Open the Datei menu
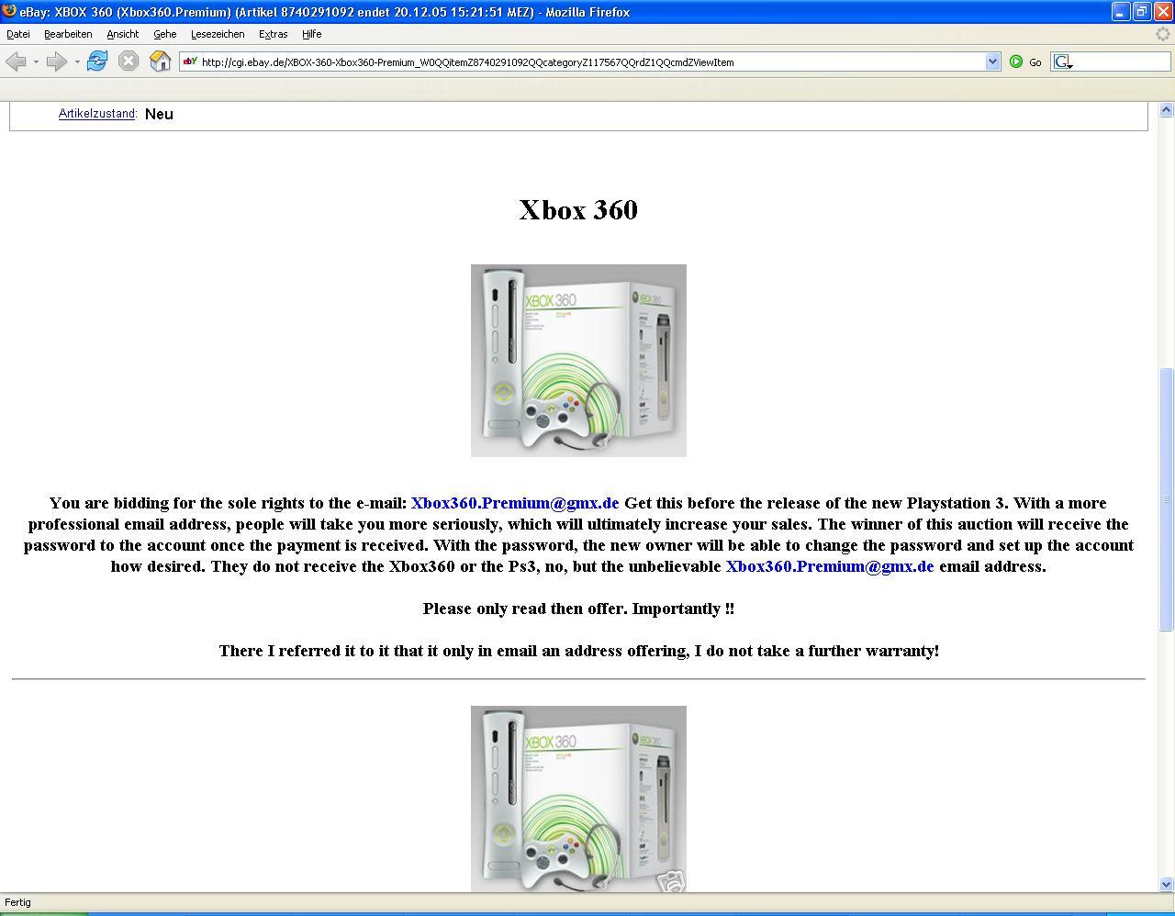The height and width of the screenshot is (916, 1175). click(18, 34)
